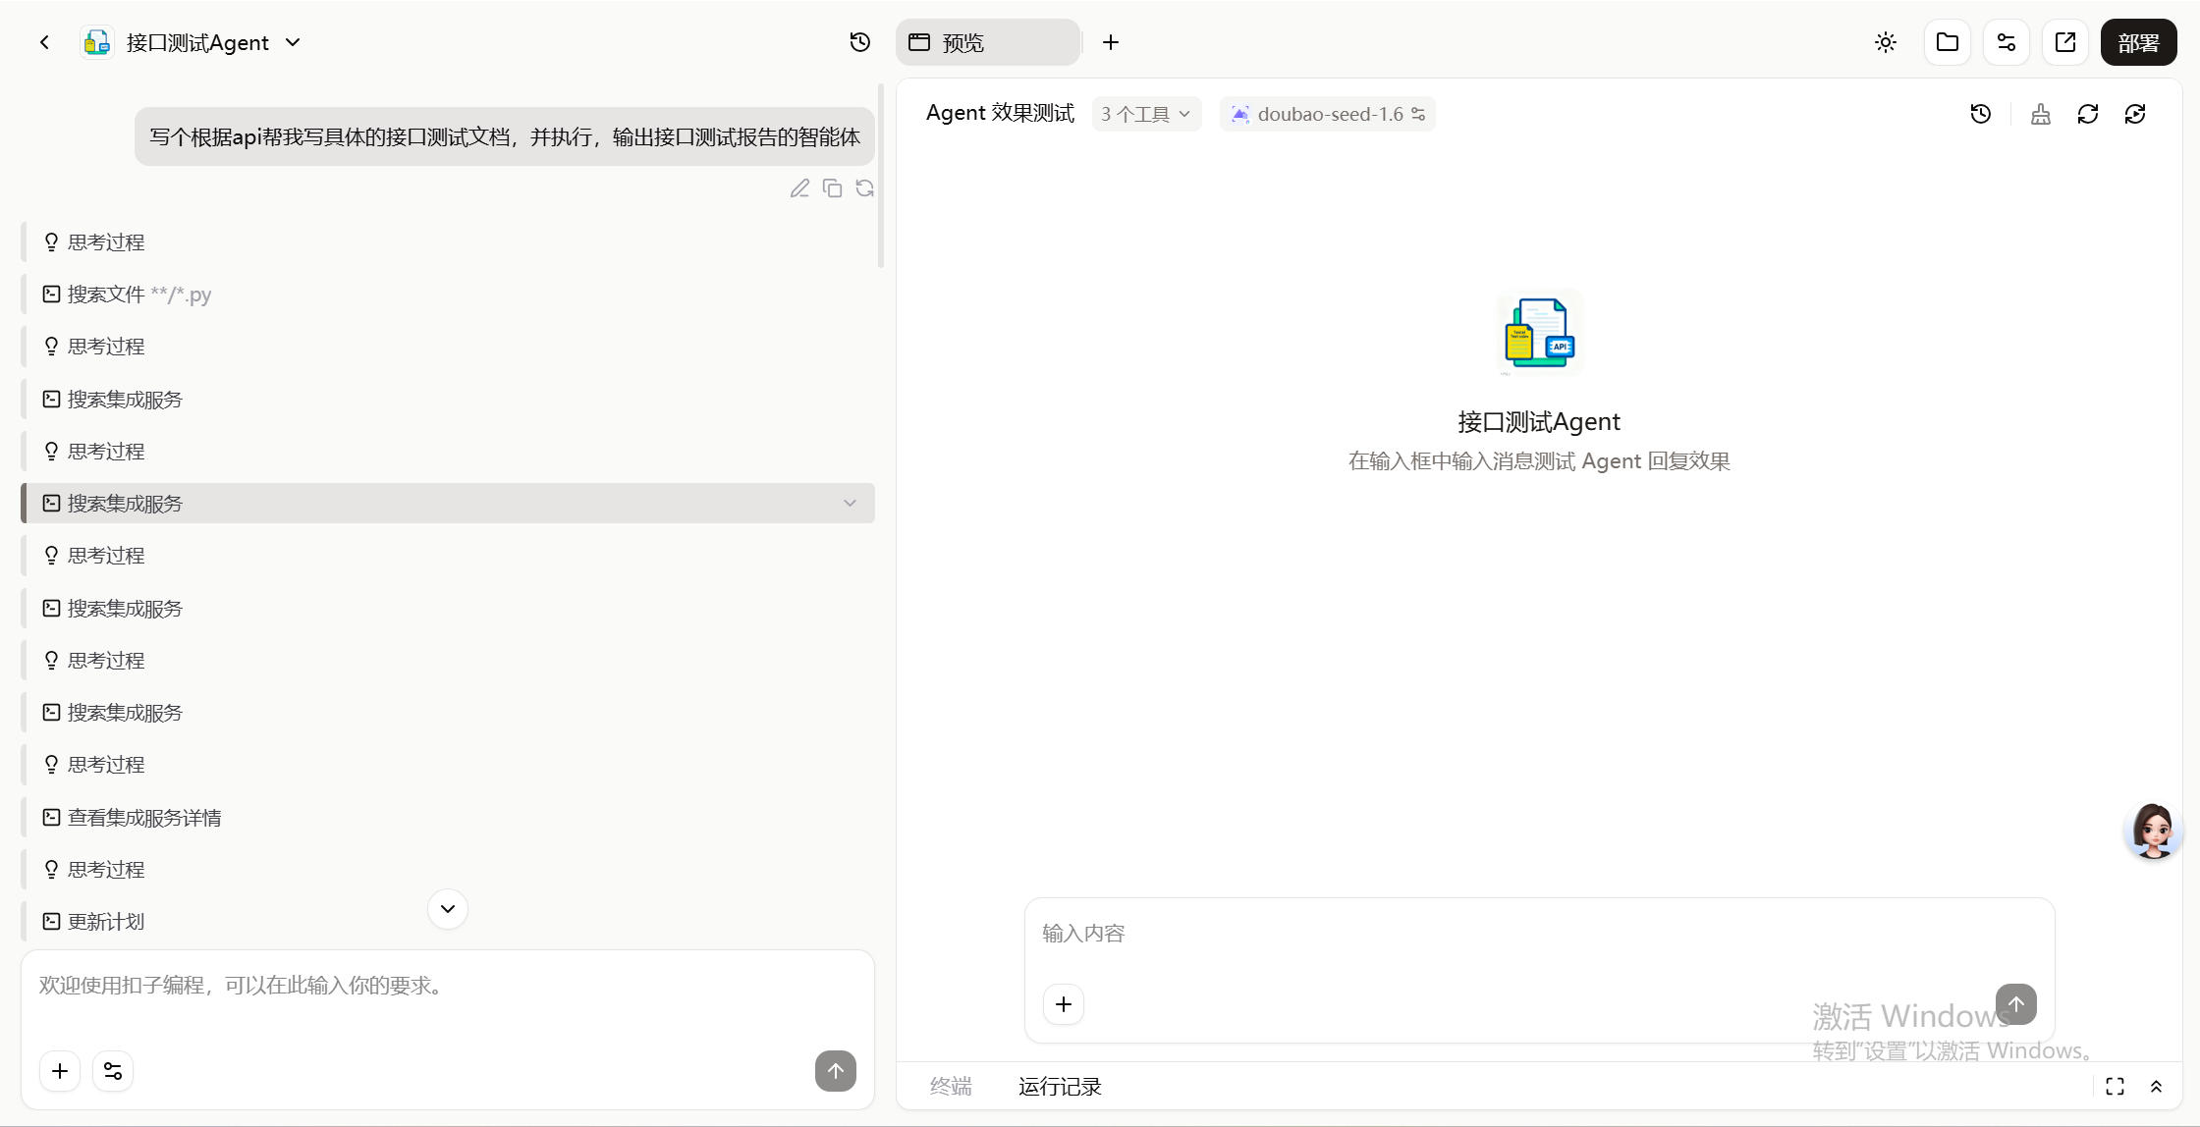Jump to bottom with the round down-arrow button
Viewport: 2200px width, 1127px height.
(x=448, y=908)
